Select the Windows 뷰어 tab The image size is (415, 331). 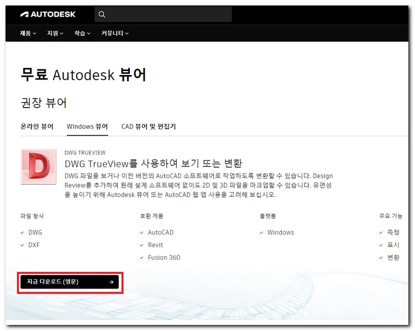[87, 126]
